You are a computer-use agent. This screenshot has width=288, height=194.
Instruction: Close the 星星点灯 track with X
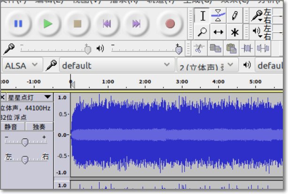3,97
